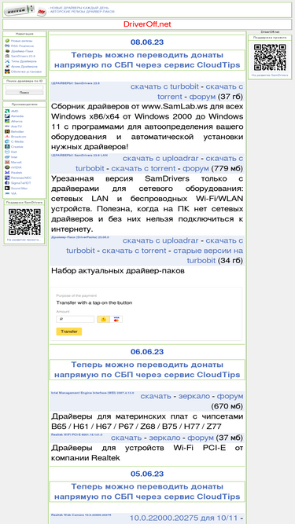The image size is (295, 524).
Task: Click the 06.06.23 date heading
Action: point(147,352)
